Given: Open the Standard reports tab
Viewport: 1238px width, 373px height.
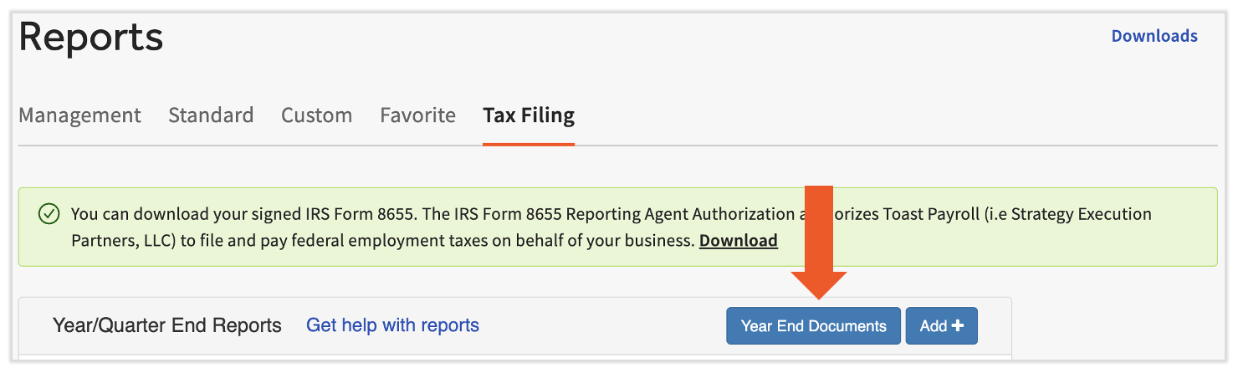Looking at the screenshot, I should (211, 115).
